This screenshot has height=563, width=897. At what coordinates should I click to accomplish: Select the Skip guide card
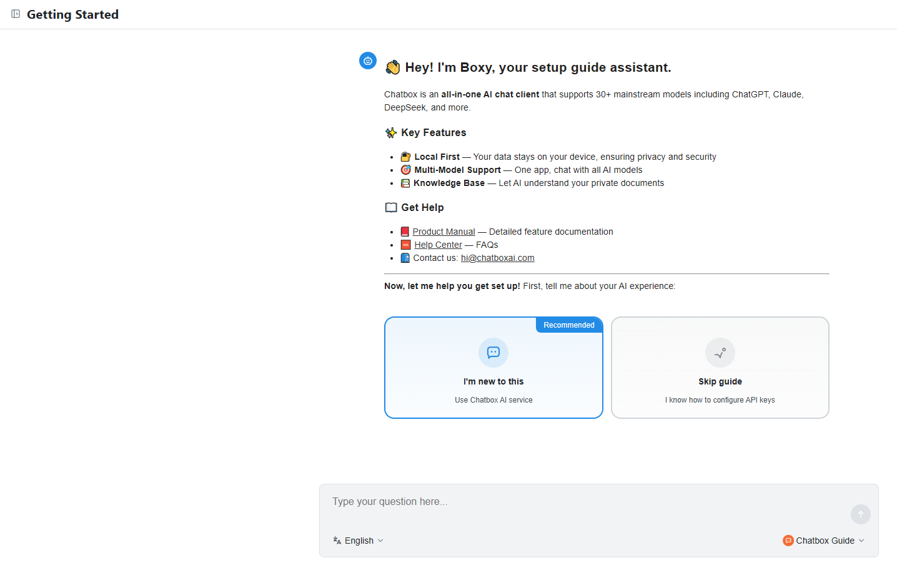720,368
